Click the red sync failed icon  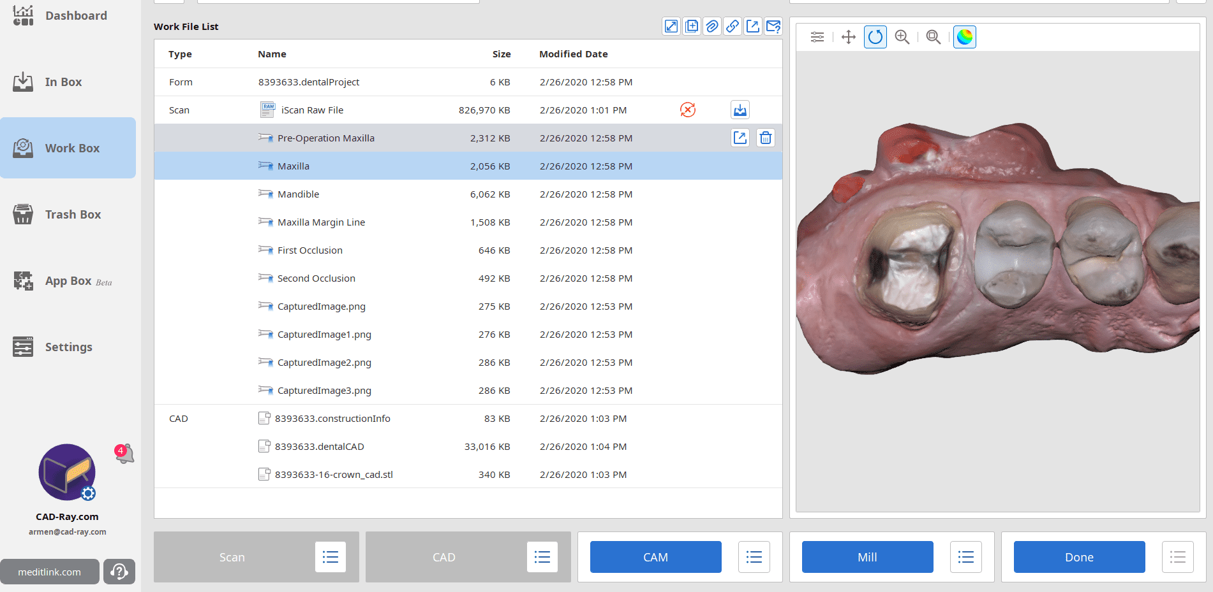click(688, 110)
